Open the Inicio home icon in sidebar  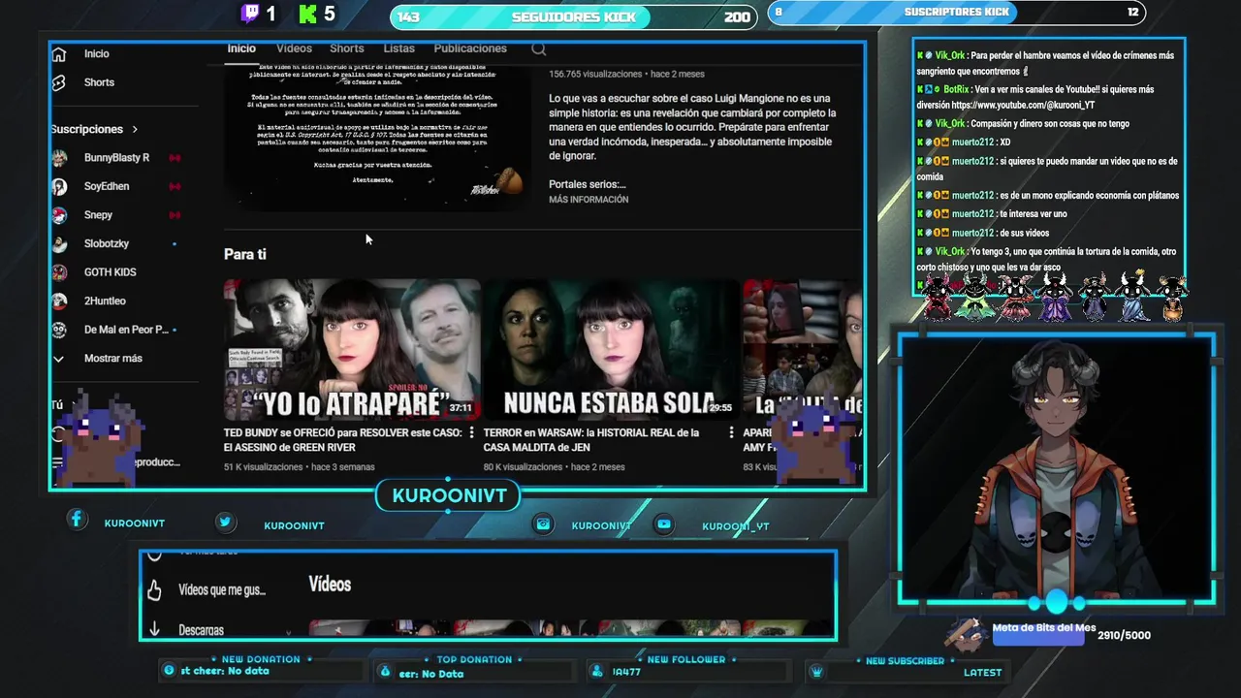[x=59, y=54]
